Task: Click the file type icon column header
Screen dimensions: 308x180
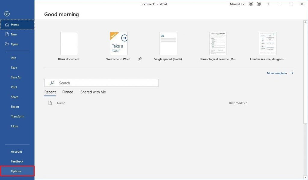Action: coord(50,103)
